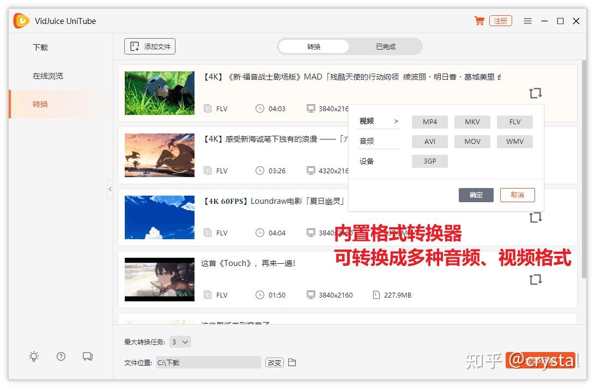Switch to the 已完成 tab
This screenshot has height=388, width=595.
tap(386, 47)
